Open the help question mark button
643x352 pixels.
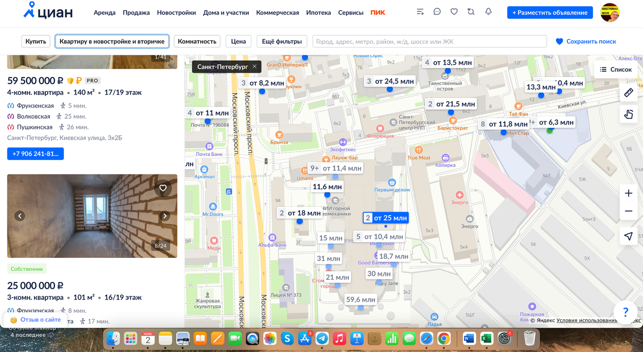click(x=625, y=312)
